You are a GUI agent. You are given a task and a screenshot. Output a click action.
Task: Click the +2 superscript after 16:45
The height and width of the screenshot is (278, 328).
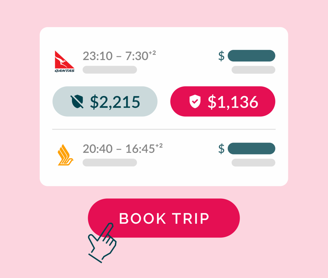pos(159,146)
